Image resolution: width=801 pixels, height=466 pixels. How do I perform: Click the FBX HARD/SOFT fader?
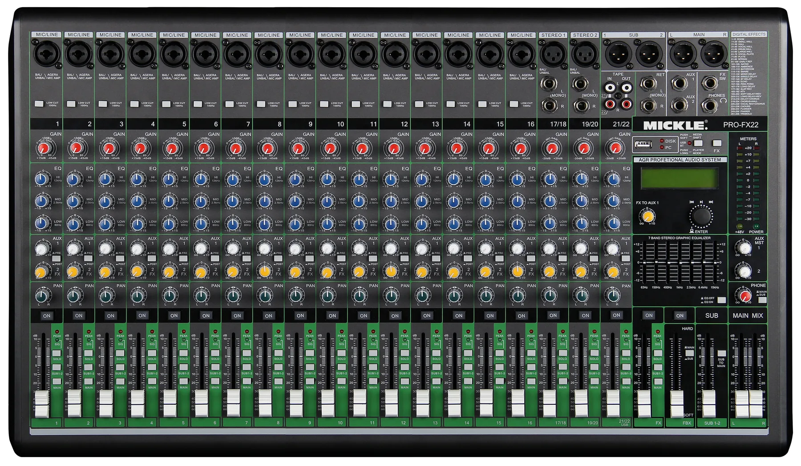click(x=677, y=403)
